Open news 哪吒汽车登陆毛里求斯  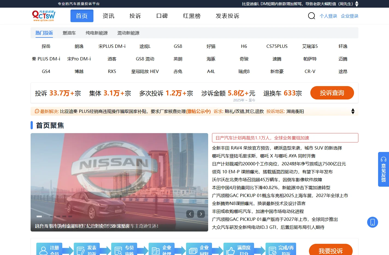[264, 156]
